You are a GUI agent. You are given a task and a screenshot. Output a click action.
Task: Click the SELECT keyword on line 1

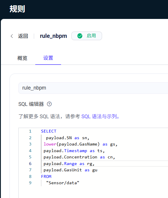tap(48, 131)
